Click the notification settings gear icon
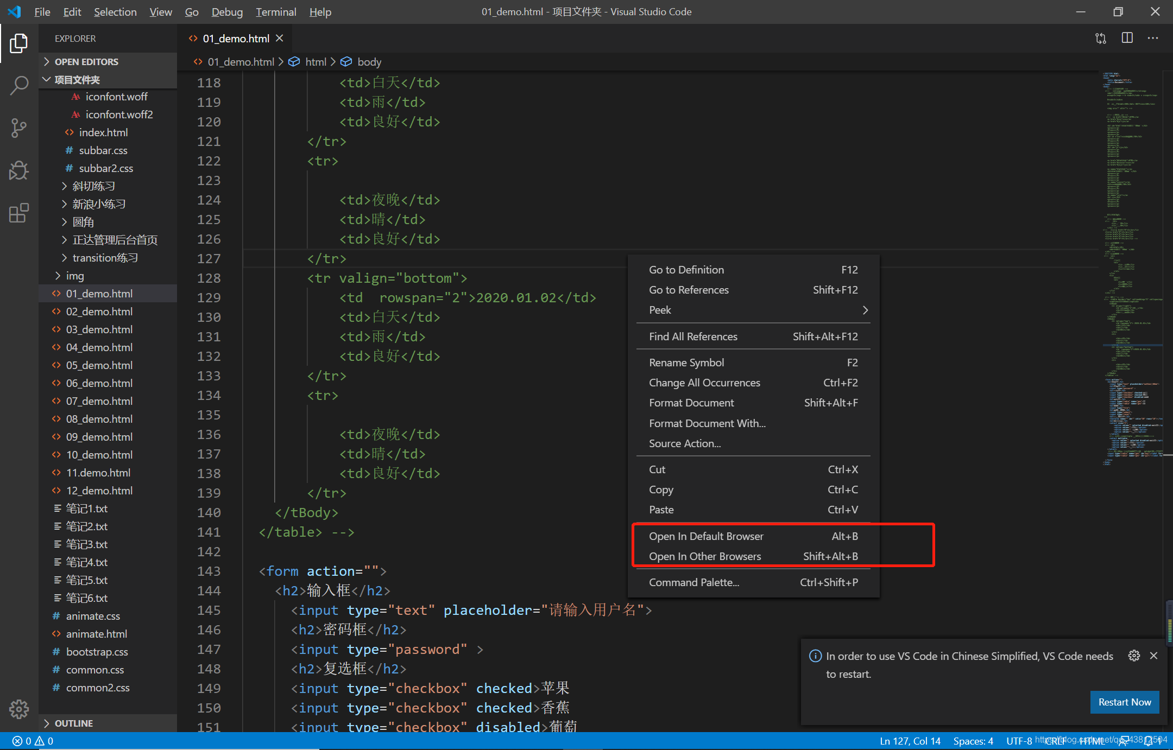Image resolution: width=1173 pixels, height=750 pixels. (1134, 655)
